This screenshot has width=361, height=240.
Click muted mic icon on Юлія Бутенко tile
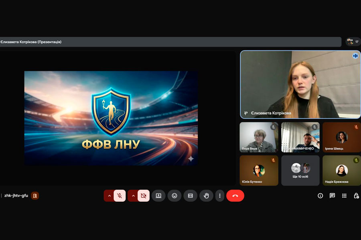pyautogui.click(x=273, y=160)
